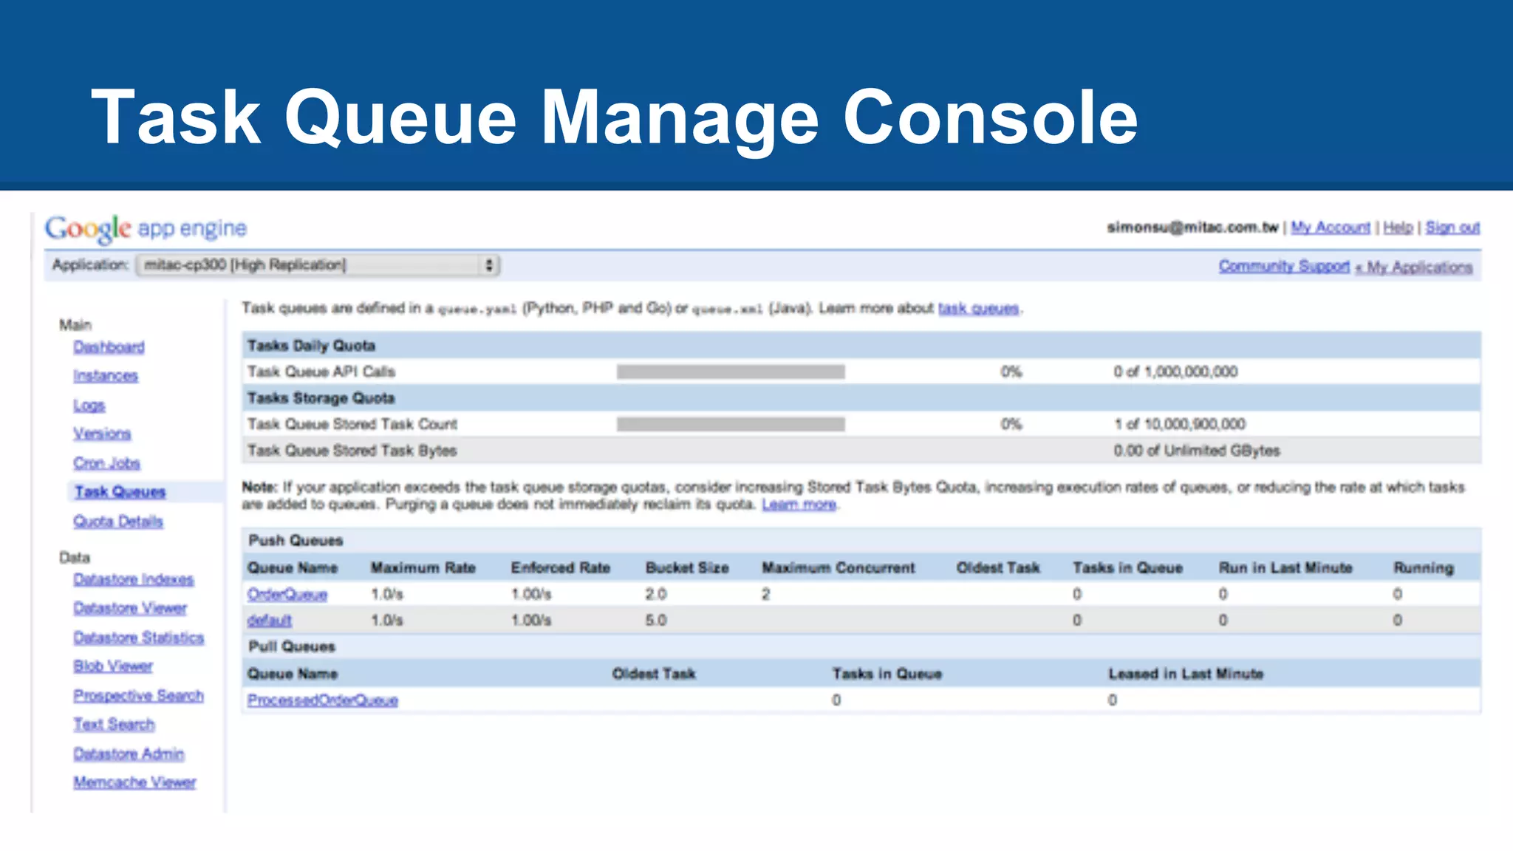
Task: Open the ProcessedOrderQueue pull queue
Action: click(x=322, y=700)
